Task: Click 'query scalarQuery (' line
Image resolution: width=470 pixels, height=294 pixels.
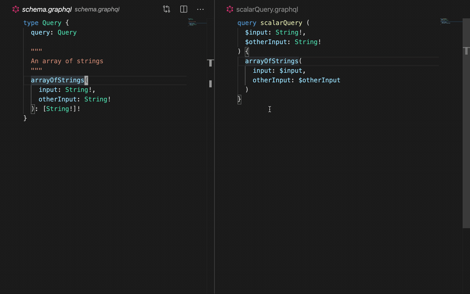Action: (x=274, y=23)
